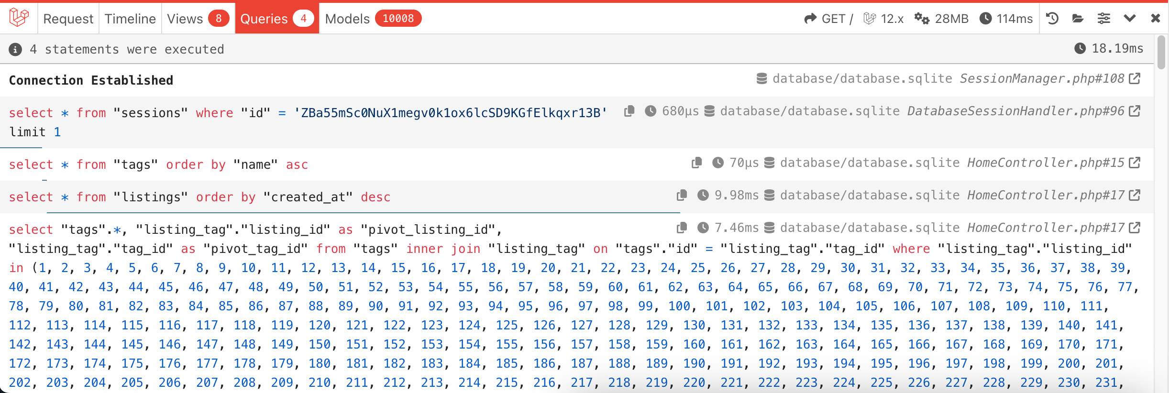This screenshot has width=1169, height=393.
Task: Switch to the Timeline tab
Action: point(130,19)
